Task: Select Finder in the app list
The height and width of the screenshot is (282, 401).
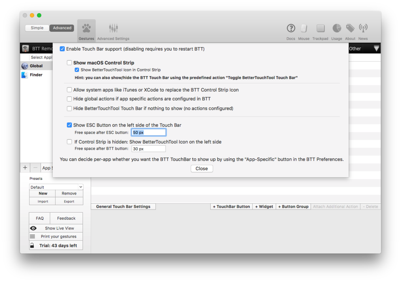Action: 36,75
